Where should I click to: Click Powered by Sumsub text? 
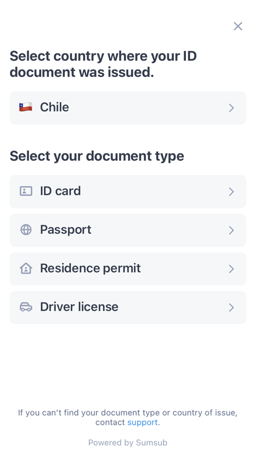click(x=128, y=443)
